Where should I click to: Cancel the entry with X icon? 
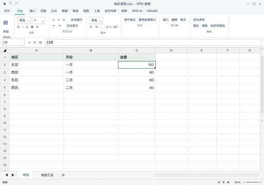tap(29, 43)
